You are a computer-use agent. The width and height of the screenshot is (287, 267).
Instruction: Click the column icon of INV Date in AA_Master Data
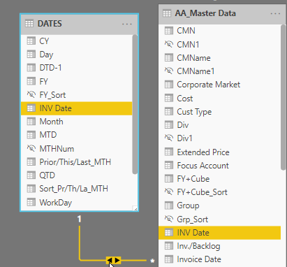pos(169,232)
